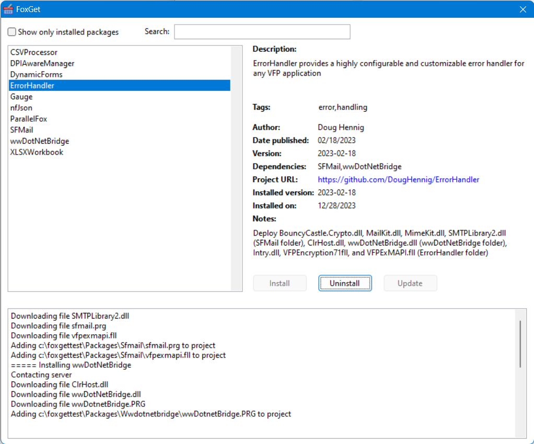Click the log pane scrollbar thumb
This screenshot has width=534, height=444.
pos(520,344)
